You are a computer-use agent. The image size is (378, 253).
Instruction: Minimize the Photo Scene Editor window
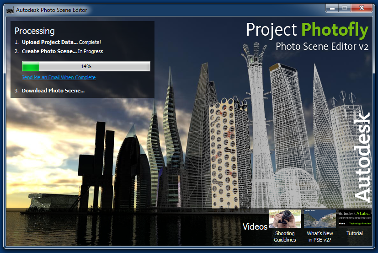332,8
